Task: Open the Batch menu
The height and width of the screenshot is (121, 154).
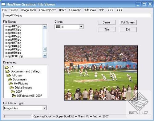Action: coord(63,10)
